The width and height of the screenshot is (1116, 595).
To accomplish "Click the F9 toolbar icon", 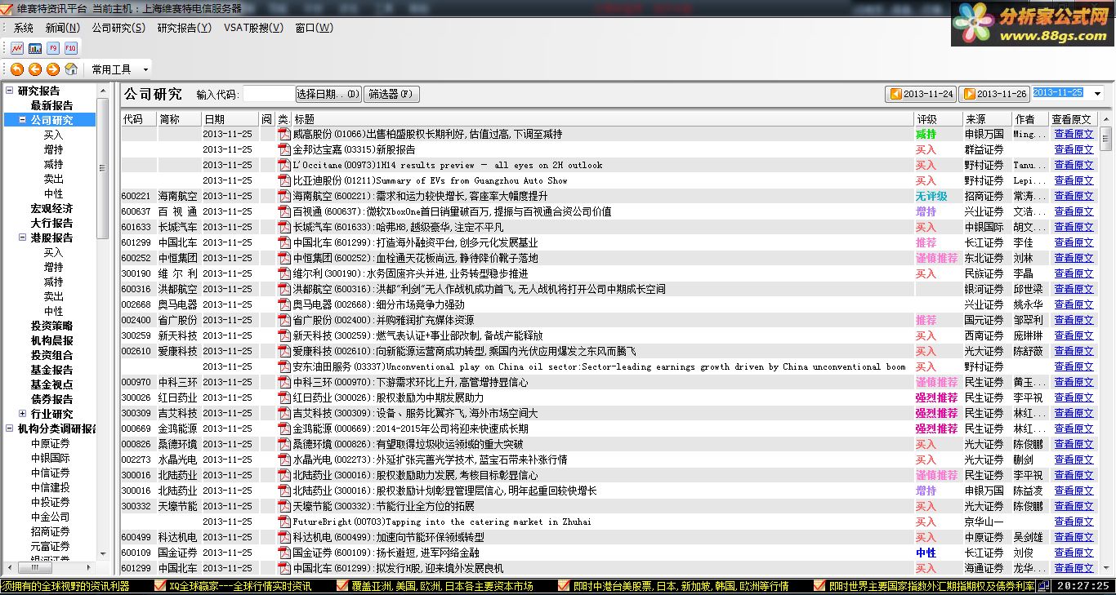I will pyautogui.click(x=53, y=48).
